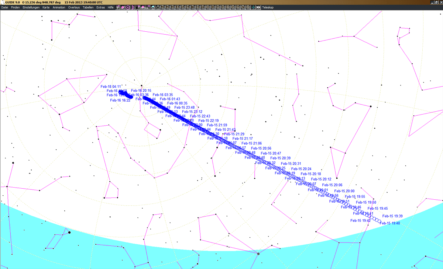This screenshot has height=269, width=443.
Task: Click the track label 'Feb-15 19:40'
Action: (x=389, y=223)
